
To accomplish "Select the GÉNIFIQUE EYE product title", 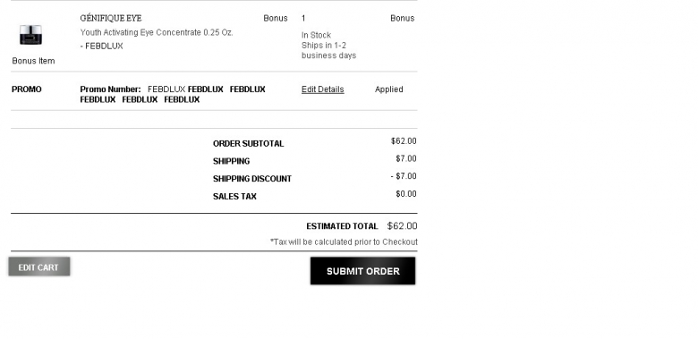I will [x=111, y=18].
